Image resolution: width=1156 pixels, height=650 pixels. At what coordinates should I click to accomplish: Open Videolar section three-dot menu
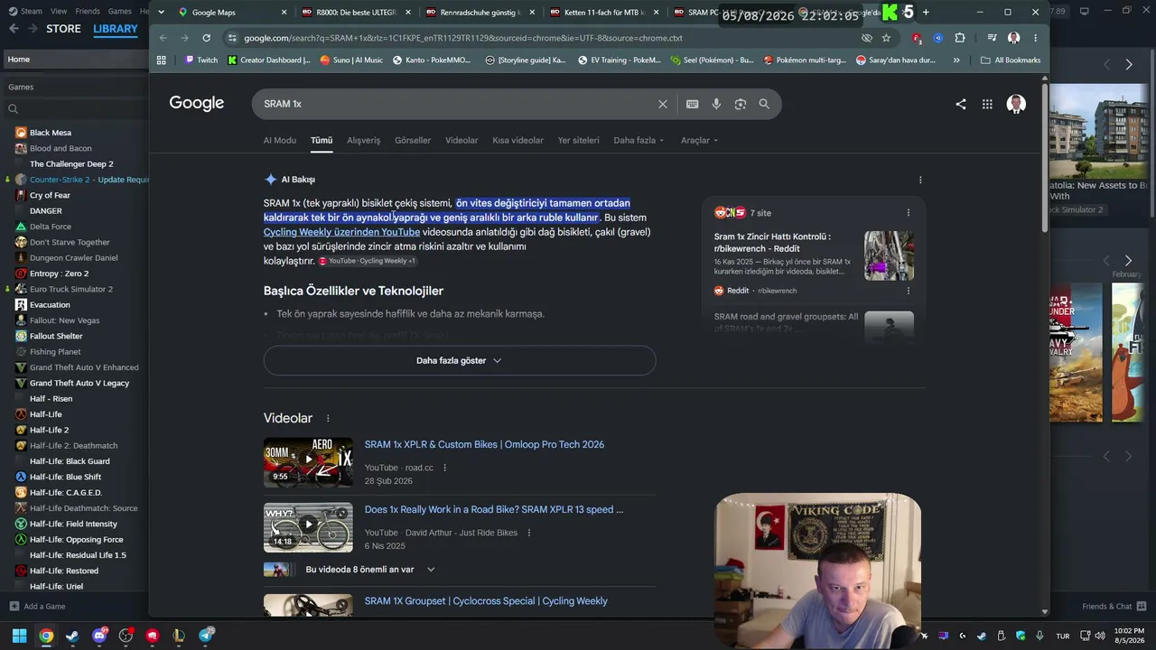[328, 419]
